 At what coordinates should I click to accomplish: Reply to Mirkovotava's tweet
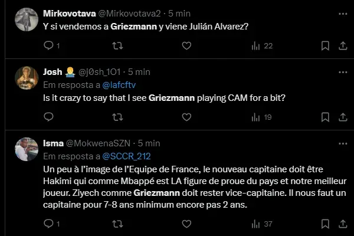point(48,45)
